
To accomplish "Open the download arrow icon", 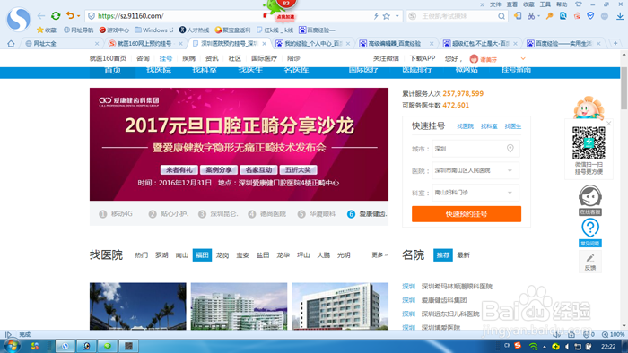I will pyautogui.click(x=620, y=16).
